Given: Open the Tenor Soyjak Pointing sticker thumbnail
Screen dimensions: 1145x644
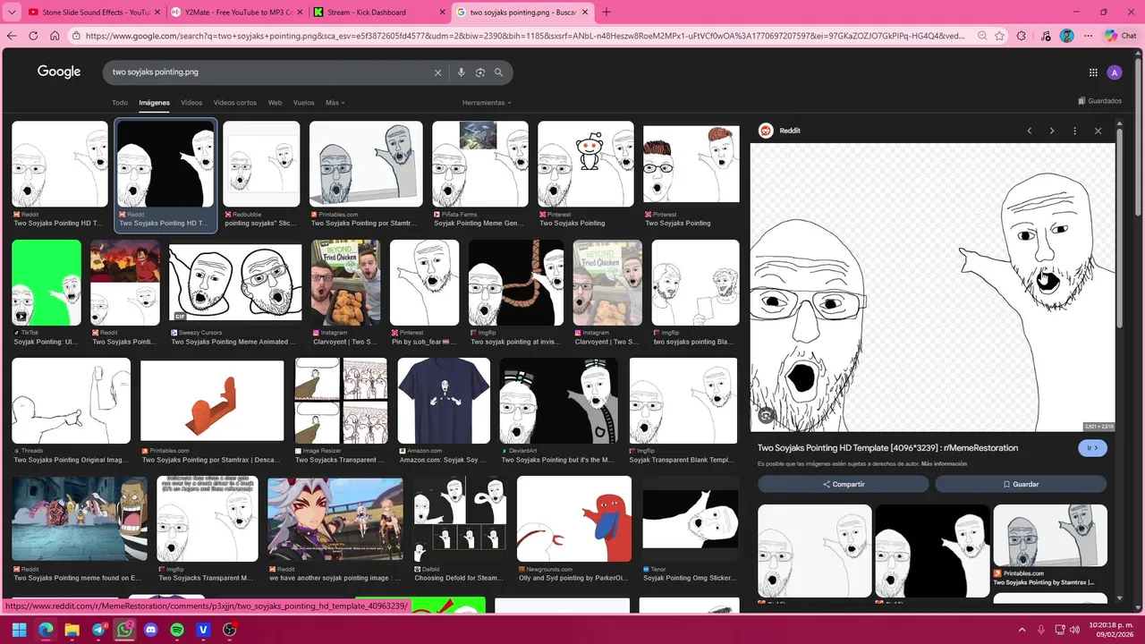Looking at the screenshot, I should 691,519.
